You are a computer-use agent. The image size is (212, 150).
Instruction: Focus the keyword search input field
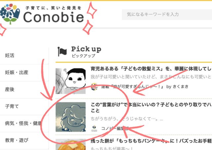(x=167, y=15)
